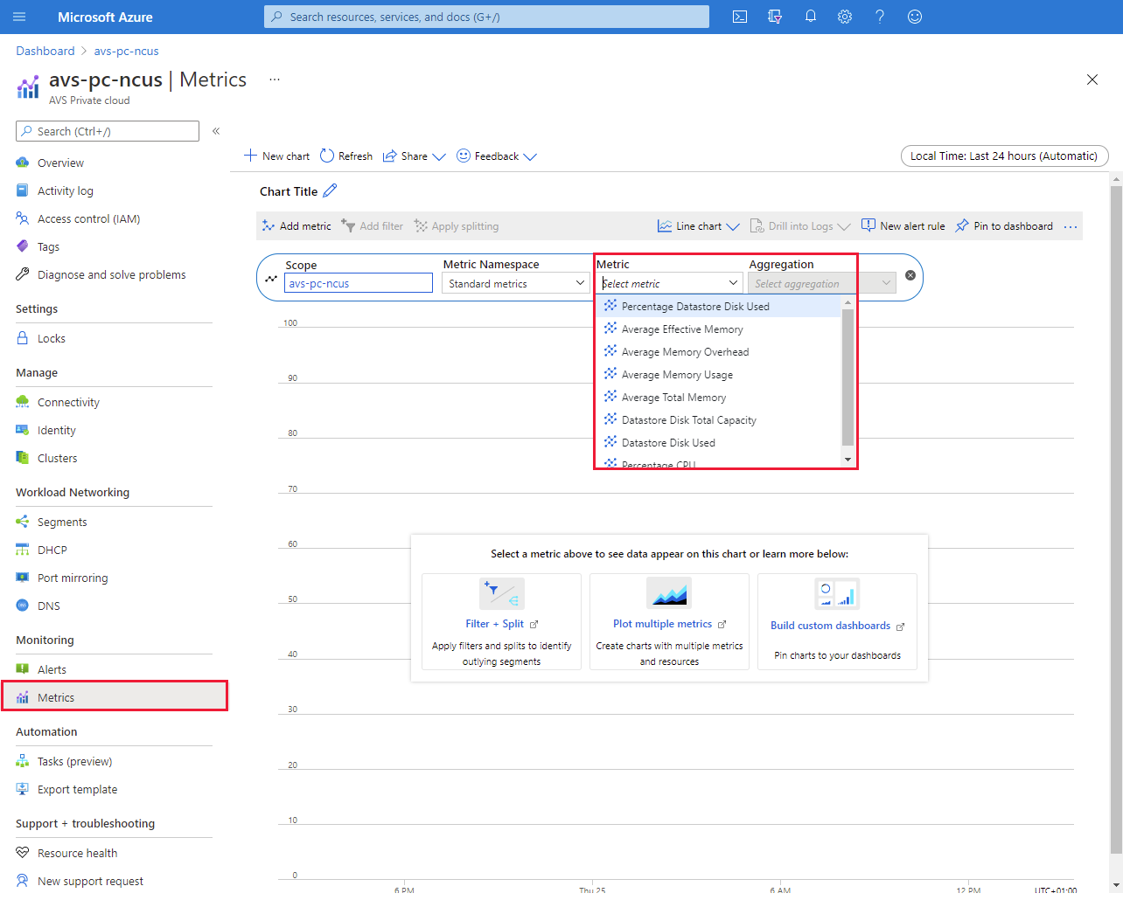Image resolution: width=1123 pixels, height=900 pixels.
Task: Click the New chart button
Action: [276, 156]
